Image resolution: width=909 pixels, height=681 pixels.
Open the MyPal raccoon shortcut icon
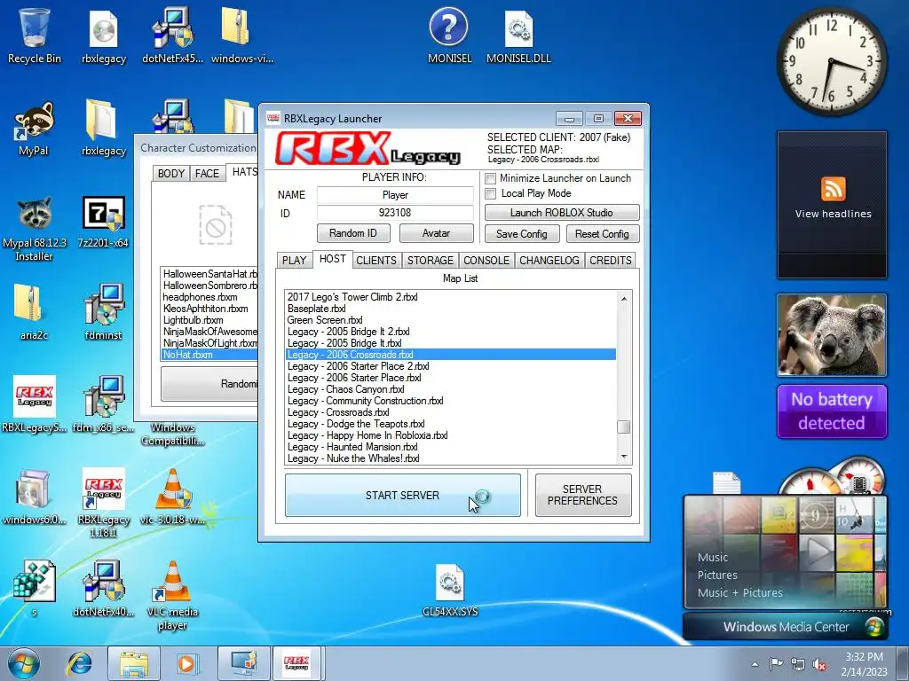pos(34,129)
